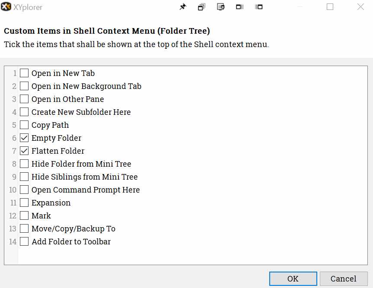Uncheck the Flatten Folder checkbox

[25, 151]
